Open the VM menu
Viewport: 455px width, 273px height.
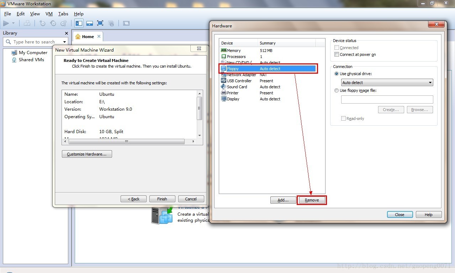(x=49, y=14)
